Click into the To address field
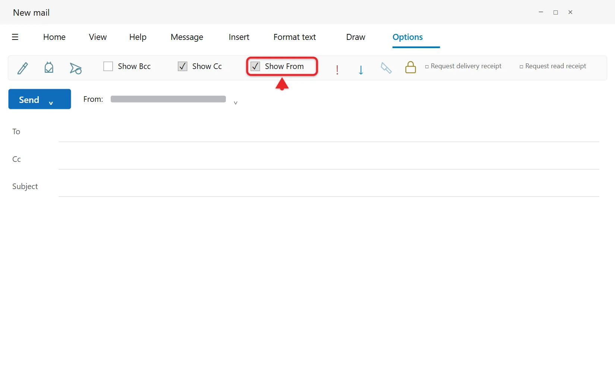 (329, 132)
